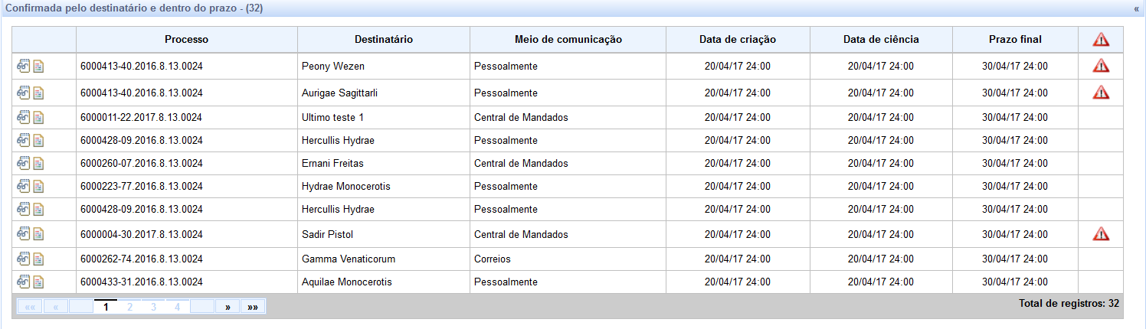Go to next page with » button
The width and height of the screenshot is (1146, 329).
[x=228, y=307]
